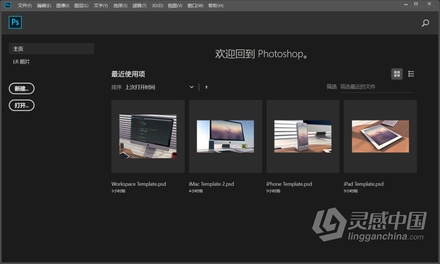Open the 图像(I) menu

[62, 5]
